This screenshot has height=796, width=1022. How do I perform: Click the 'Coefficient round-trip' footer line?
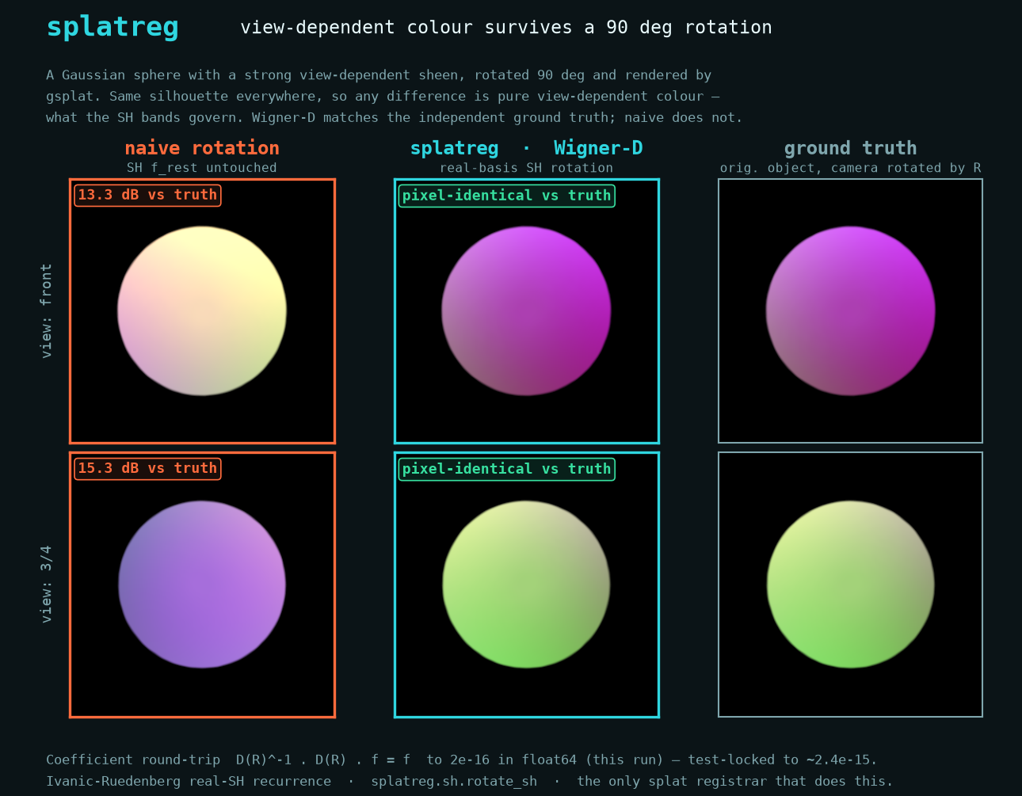462,760
